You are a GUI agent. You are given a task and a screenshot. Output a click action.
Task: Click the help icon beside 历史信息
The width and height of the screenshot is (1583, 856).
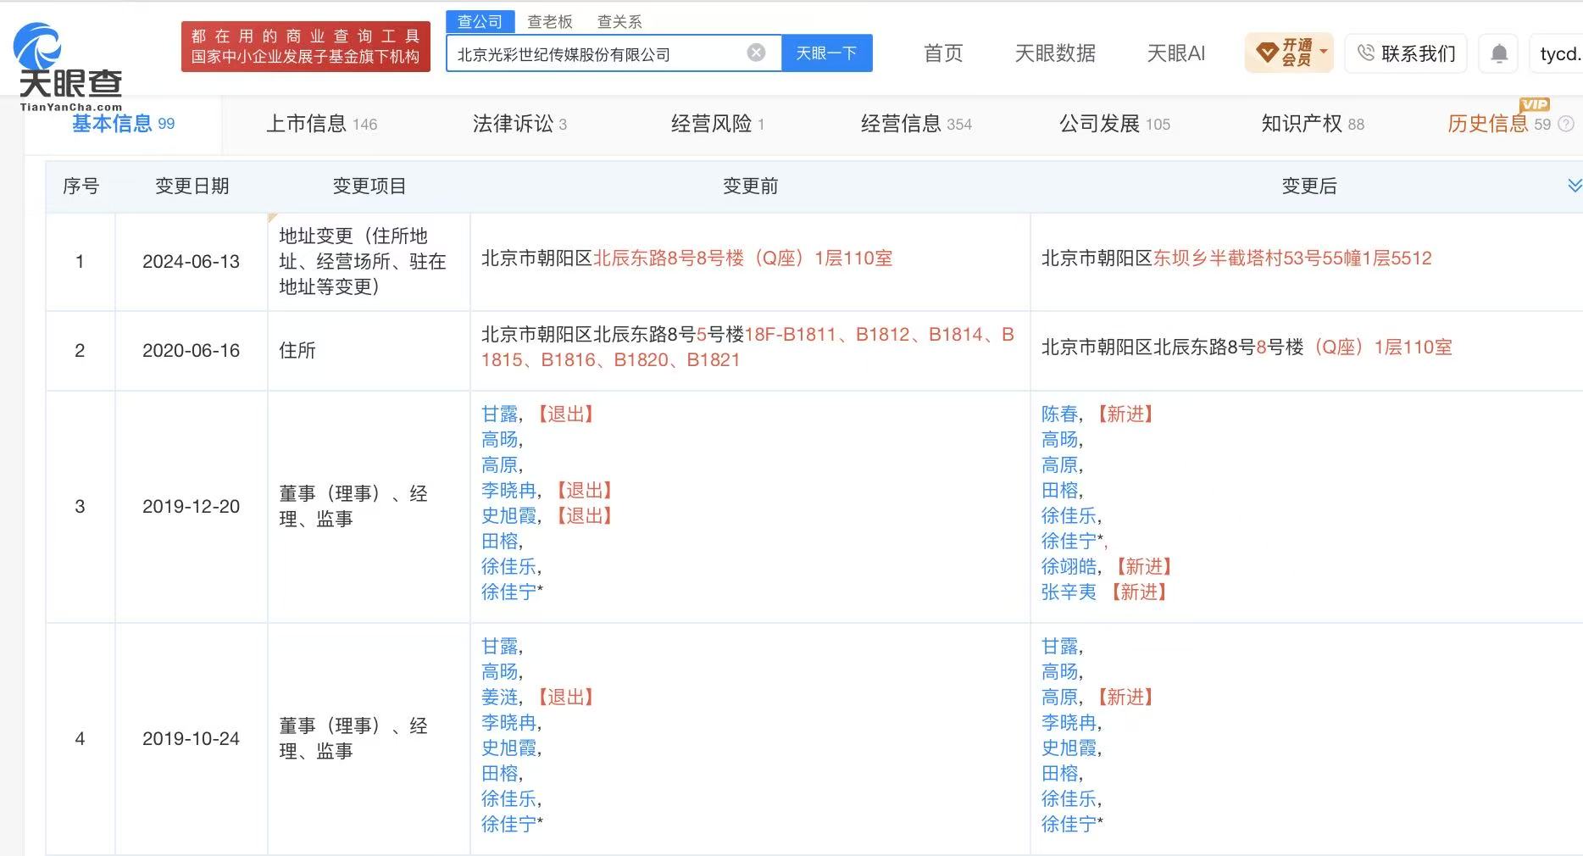[1566, 124]
